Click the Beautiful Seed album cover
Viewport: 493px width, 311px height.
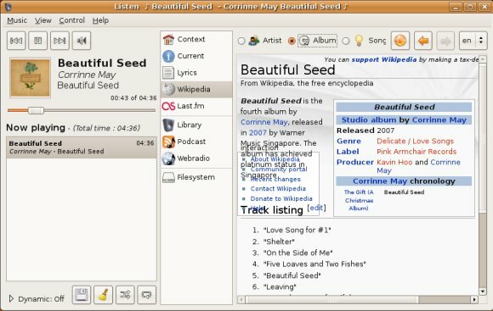(x=30, y=77)
